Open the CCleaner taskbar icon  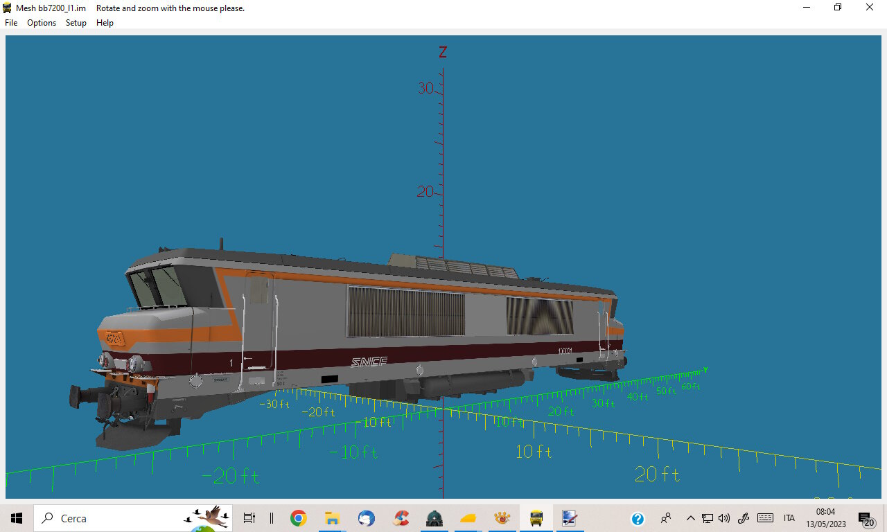401,518
